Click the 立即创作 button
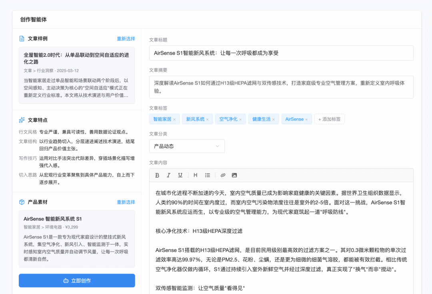432x294 pixels. click(x=77, y=280)
